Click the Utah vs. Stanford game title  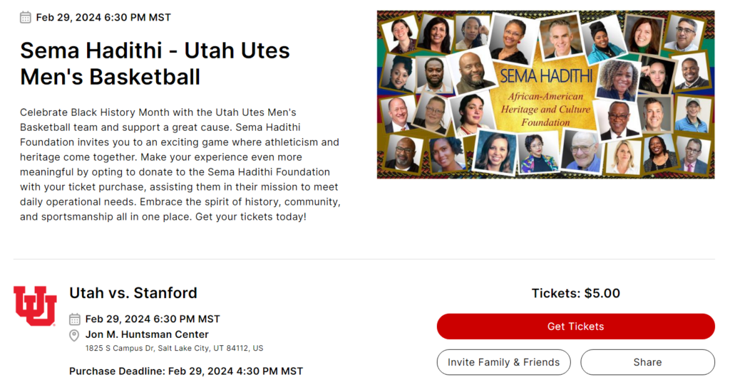[133, 293]
